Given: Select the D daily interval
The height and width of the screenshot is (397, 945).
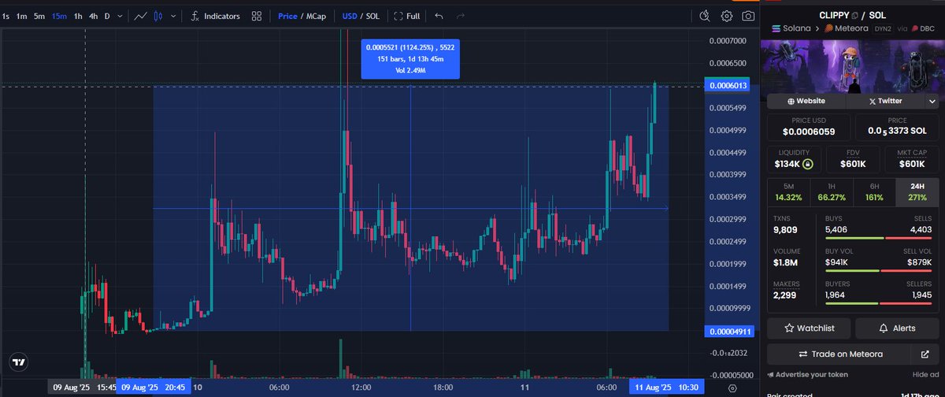Looking at the screenshot, I should tap(107, 16).
